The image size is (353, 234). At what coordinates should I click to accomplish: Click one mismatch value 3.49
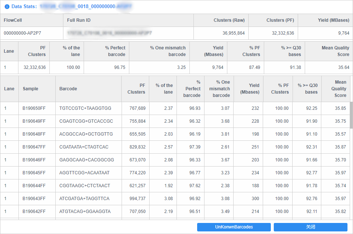(225, 212)
